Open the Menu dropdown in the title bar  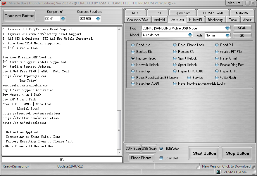click(x=234, y=3)
